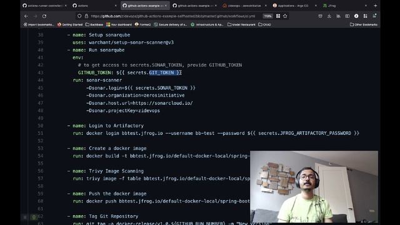Click the padlock site info icon
400x225 pixels.
pos(86,16)
